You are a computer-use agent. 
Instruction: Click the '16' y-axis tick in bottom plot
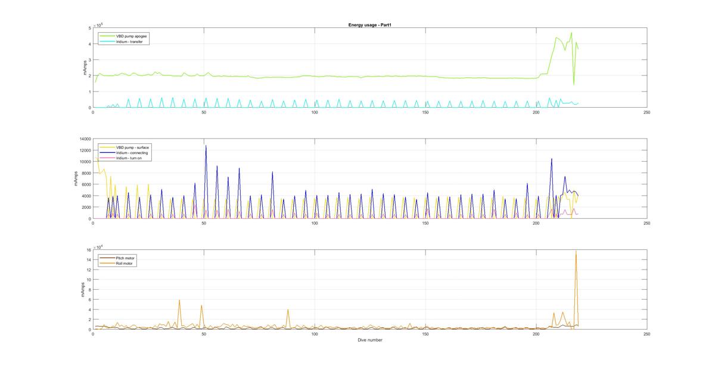click(x=88, y=250)
